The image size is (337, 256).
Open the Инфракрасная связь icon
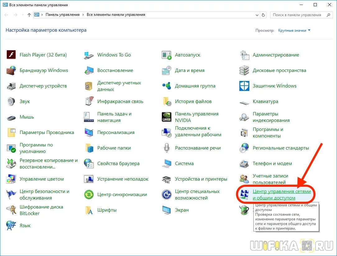(x=89, y=101)
